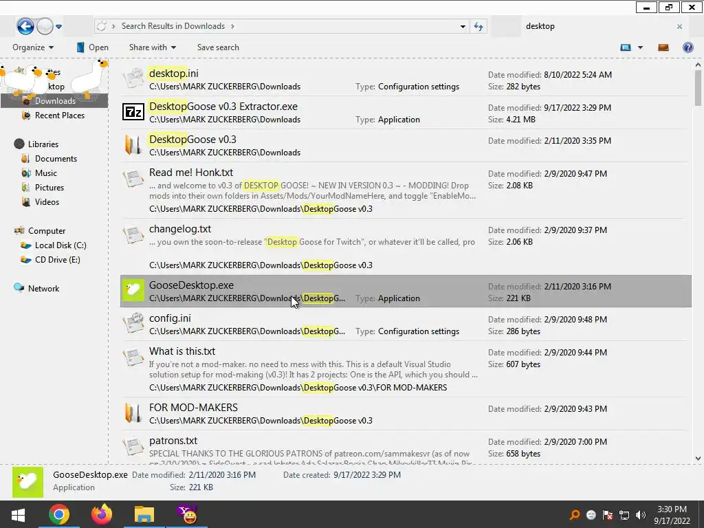The height and width of the screenshot is (528, 704).
Task: Select the desktop.ini file name
Action: (174, 73)
